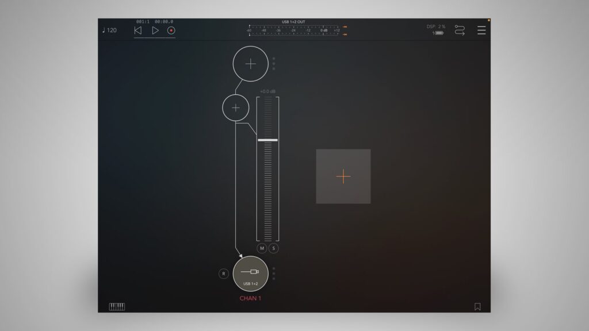
Task: Mute channel with the M button
Action: point(262,248)
